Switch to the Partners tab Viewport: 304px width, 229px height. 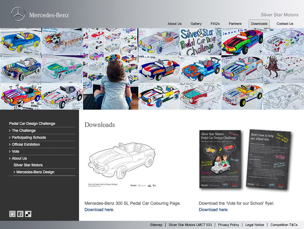click(x=235, y=24)
